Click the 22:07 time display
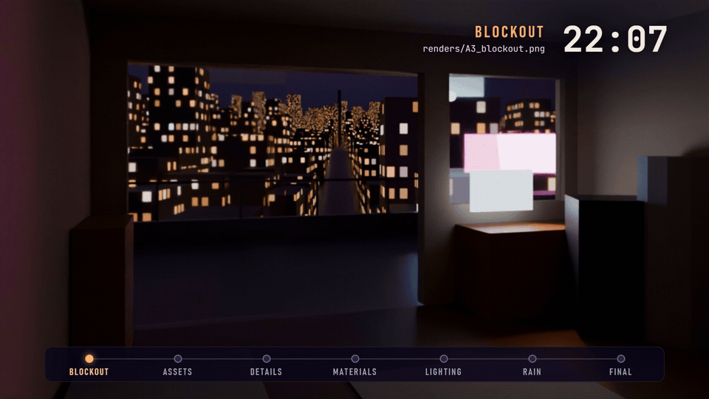709x399 pixels. point(615,39)
